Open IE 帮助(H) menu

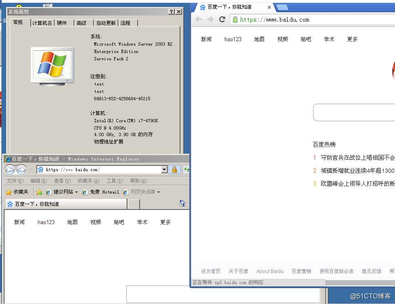(138, 181)
